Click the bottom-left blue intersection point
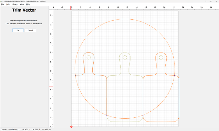 (x=107, y=115)
